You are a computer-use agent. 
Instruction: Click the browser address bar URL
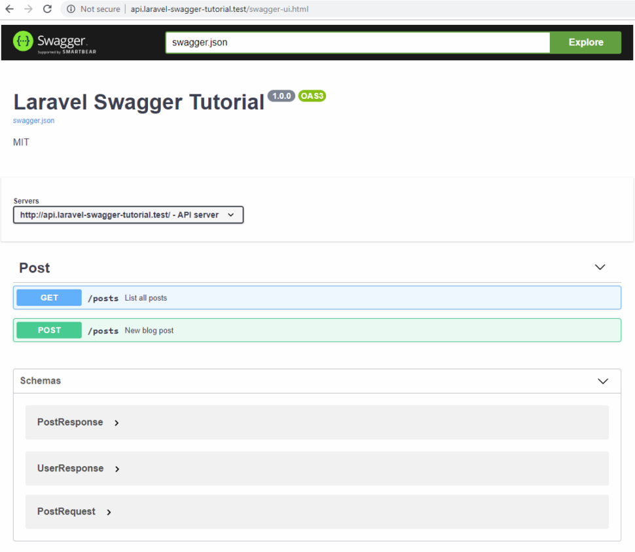tap(219, 9)
